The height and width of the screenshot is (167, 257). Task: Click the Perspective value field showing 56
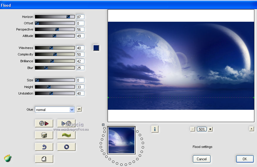click(80, 29)
